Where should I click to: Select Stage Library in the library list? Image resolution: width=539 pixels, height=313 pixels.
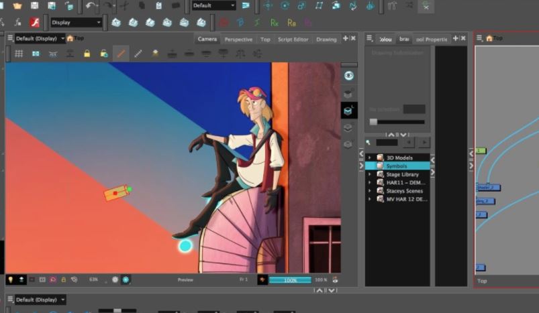pos(402,174)
